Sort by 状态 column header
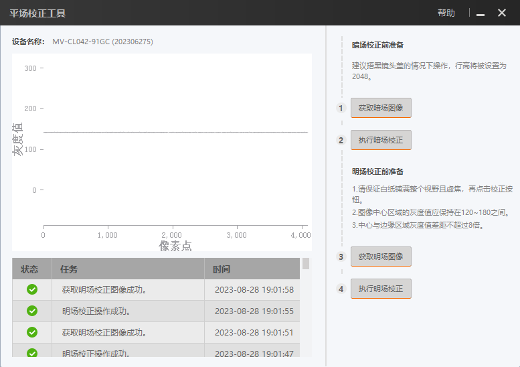This screenshot has width=520, height=367. [x=29, y=269]
